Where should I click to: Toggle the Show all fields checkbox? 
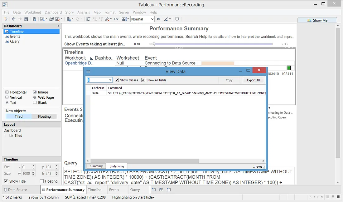[x=143, y=80]
